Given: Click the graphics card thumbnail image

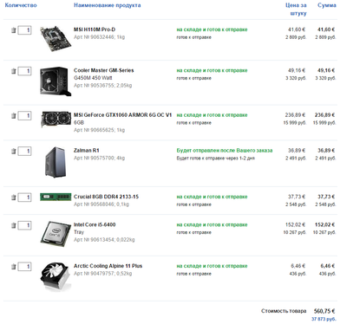Looking at the screenshot, I should pos(56,119).
